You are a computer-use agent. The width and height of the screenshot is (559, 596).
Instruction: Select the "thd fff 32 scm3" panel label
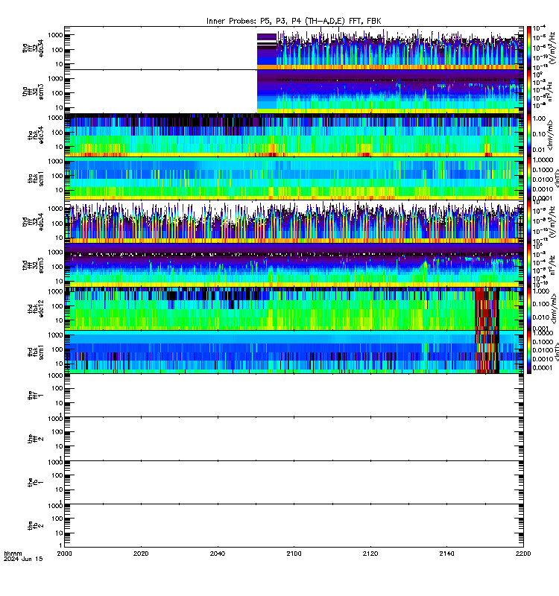coord(34,265)
